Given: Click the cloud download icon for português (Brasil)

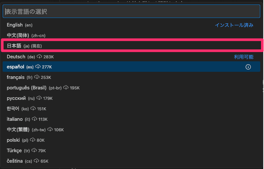Looking at the screenshot, I should pyautogui.click(x=66, y=87).
